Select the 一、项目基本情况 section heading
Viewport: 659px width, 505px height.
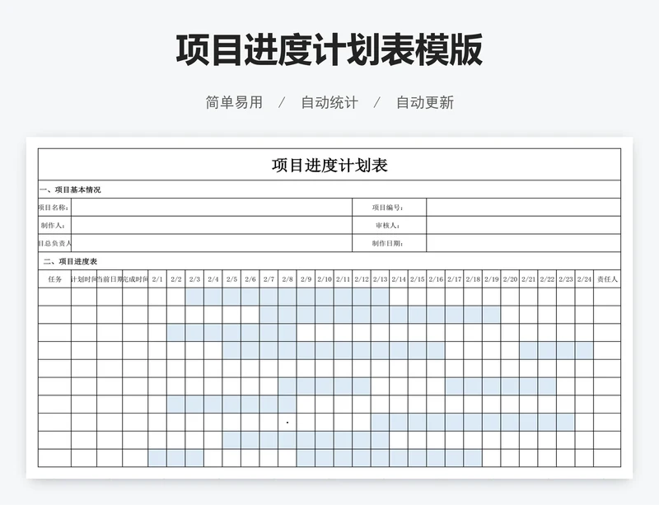(x=71, y=189)
